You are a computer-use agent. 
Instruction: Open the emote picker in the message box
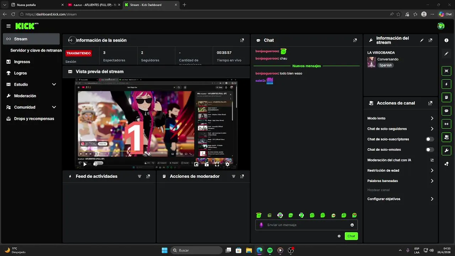(352, 225)
